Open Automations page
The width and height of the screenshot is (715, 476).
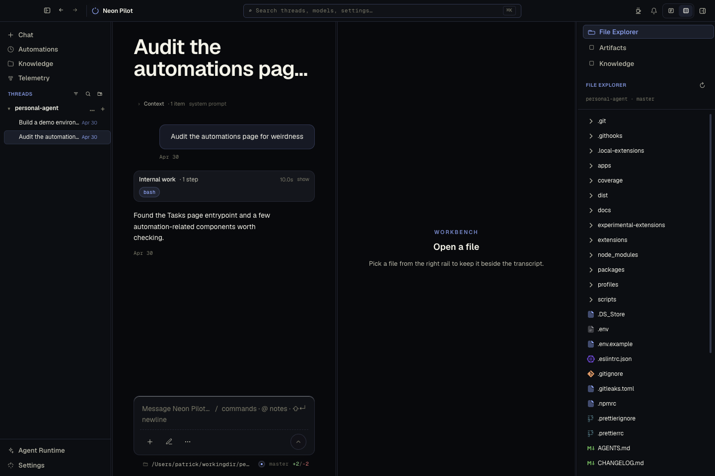point(56,49)
